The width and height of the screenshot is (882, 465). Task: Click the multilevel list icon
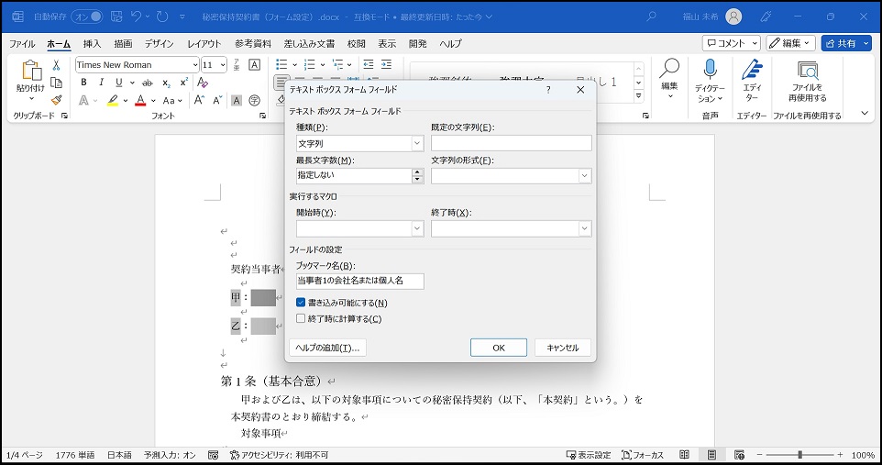[337, 65]
